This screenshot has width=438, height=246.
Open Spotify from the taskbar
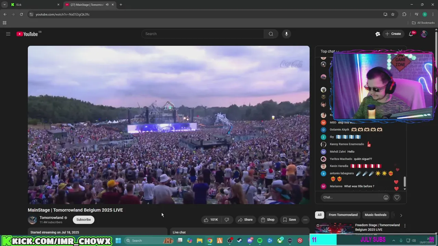click(260, 241)
